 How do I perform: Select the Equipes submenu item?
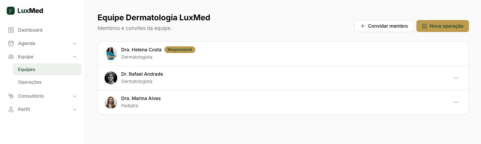tap(47, 69)
